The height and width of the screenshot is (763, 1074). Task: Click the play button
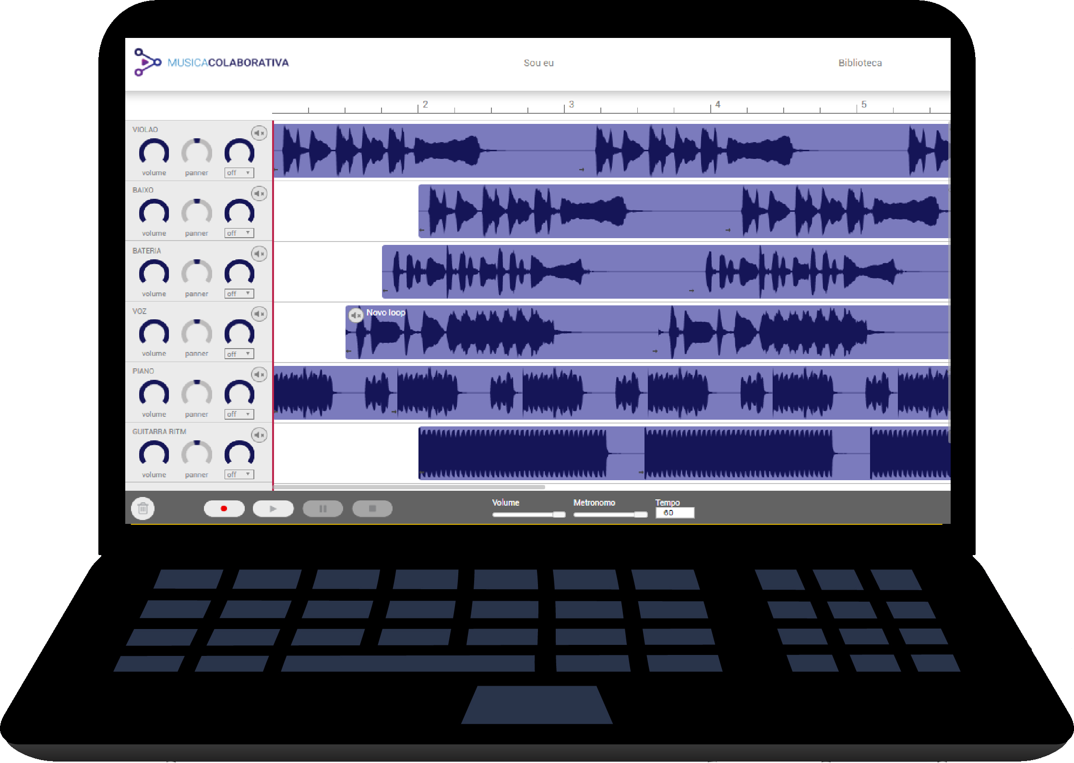pos(273,509)
